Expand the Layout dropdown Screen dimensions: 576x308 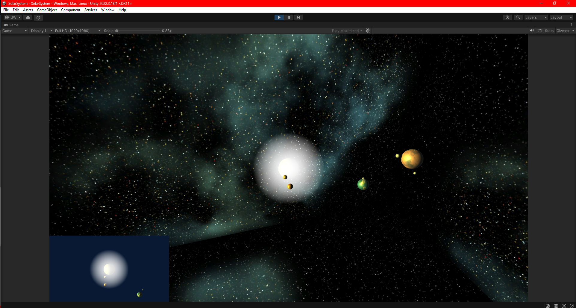pos(561,17)
